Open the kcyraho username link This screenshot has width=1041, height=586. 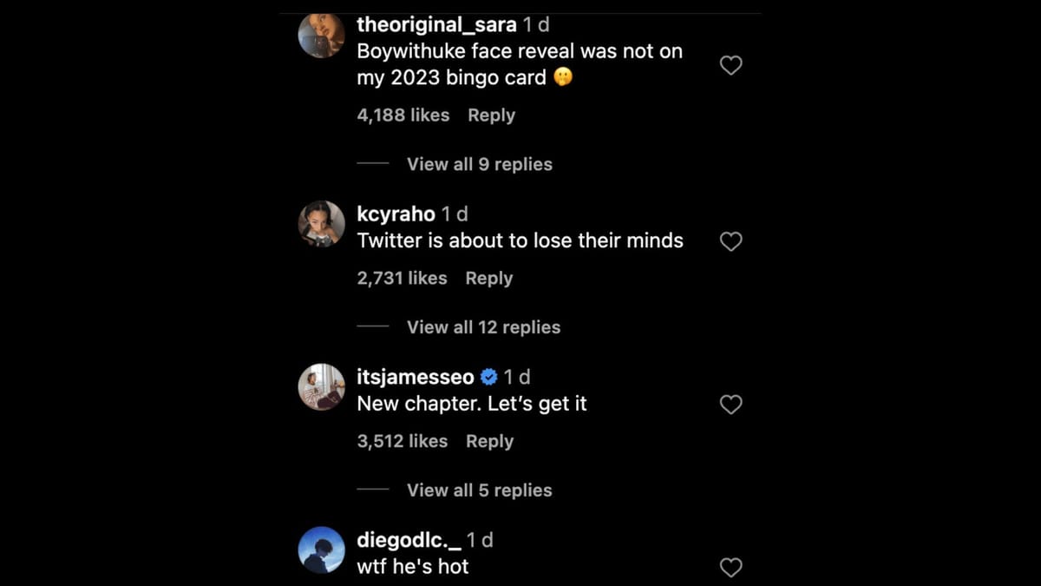(396, 214)
